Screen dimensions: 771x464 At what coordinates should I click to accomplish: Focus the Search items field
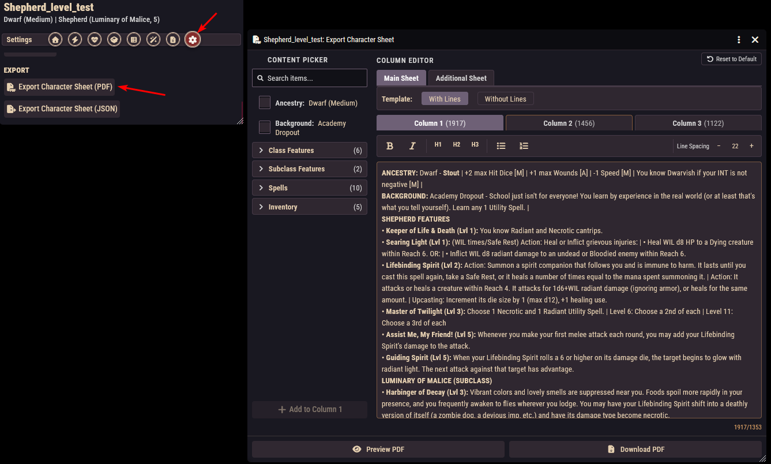[310, 78]
